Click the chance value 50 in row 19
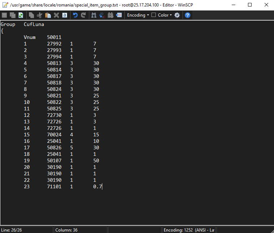This screenshot has width=274, height=233. [x=96, y=161]
